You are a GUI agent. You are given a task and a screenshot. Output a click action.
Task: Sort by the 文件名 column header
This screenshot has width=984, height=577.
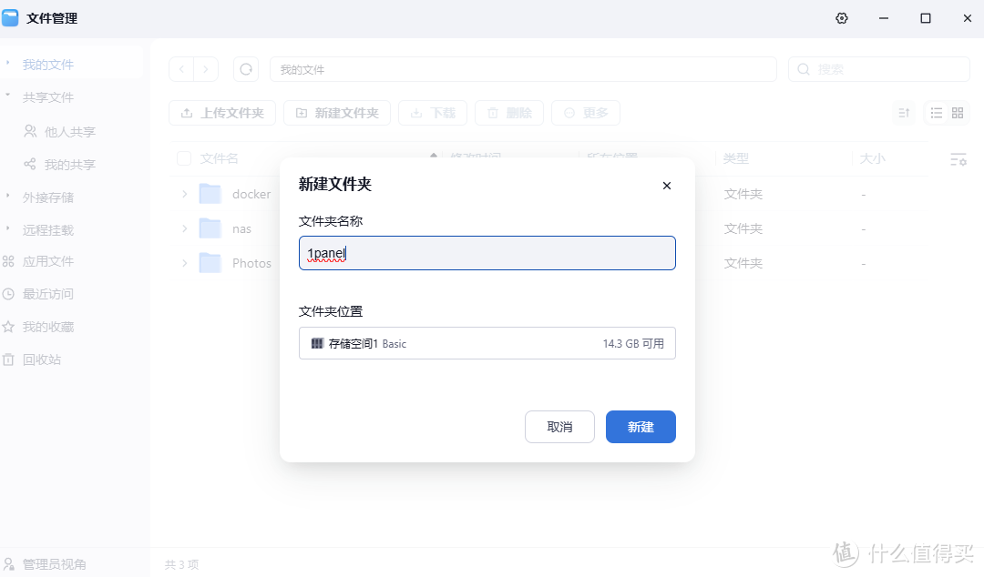219,158
